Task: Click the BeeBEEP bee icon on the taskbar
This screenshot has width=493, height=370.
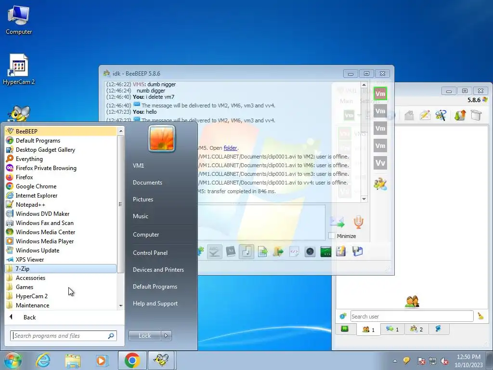Action: click(160, 360)
